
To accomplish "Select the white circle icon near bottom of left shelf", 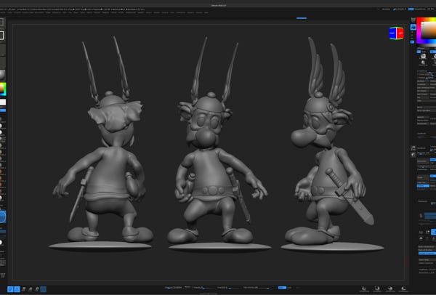I will coord(1,243).
